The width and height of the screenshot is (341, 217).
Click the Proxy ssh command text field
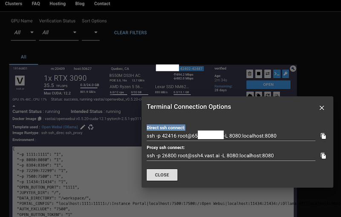point(231,156)
